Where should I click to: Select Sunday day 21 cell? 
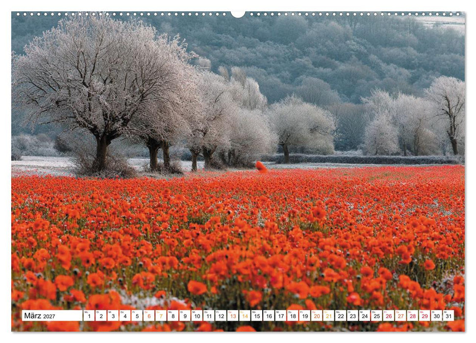[x=328, y=316]
